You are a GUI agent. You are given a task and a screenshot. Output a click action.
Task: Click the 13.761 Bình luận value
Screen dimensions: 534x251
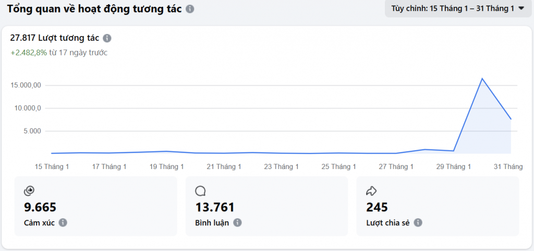[x=214, y=207]
